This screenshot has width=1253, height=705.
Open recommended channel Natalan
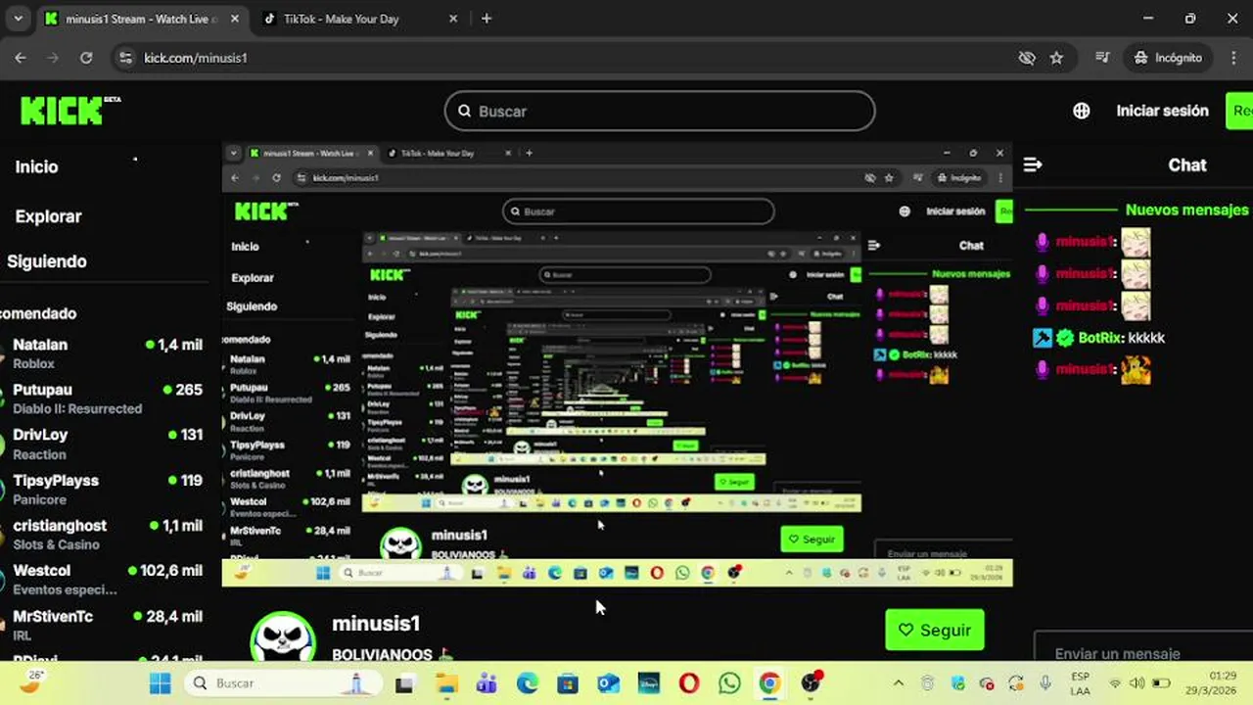point(104,353)
